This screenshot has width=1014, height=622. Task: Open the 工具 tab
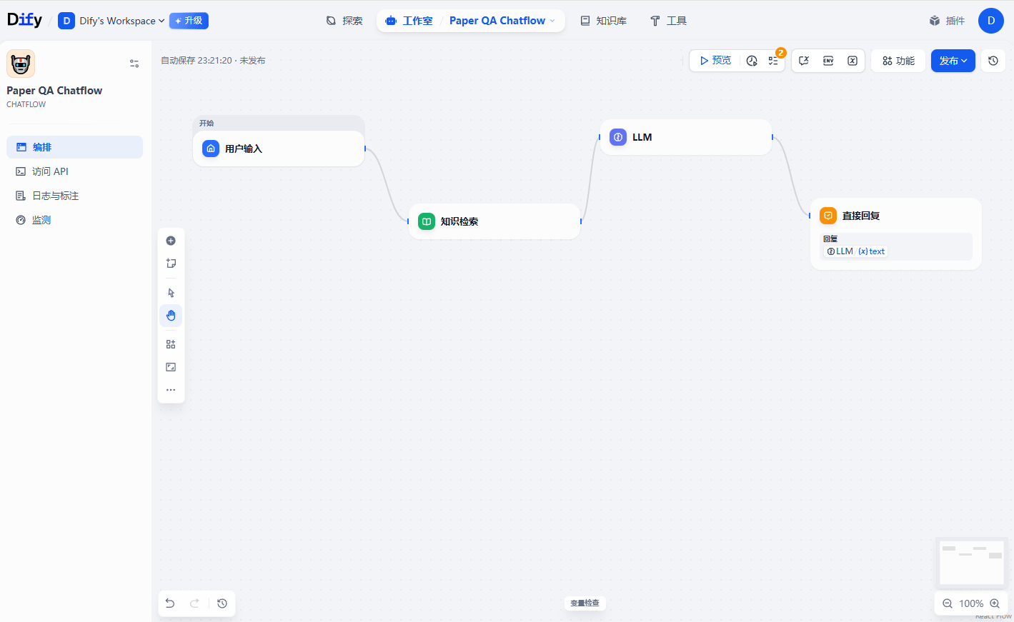click(x=668, y=21)
